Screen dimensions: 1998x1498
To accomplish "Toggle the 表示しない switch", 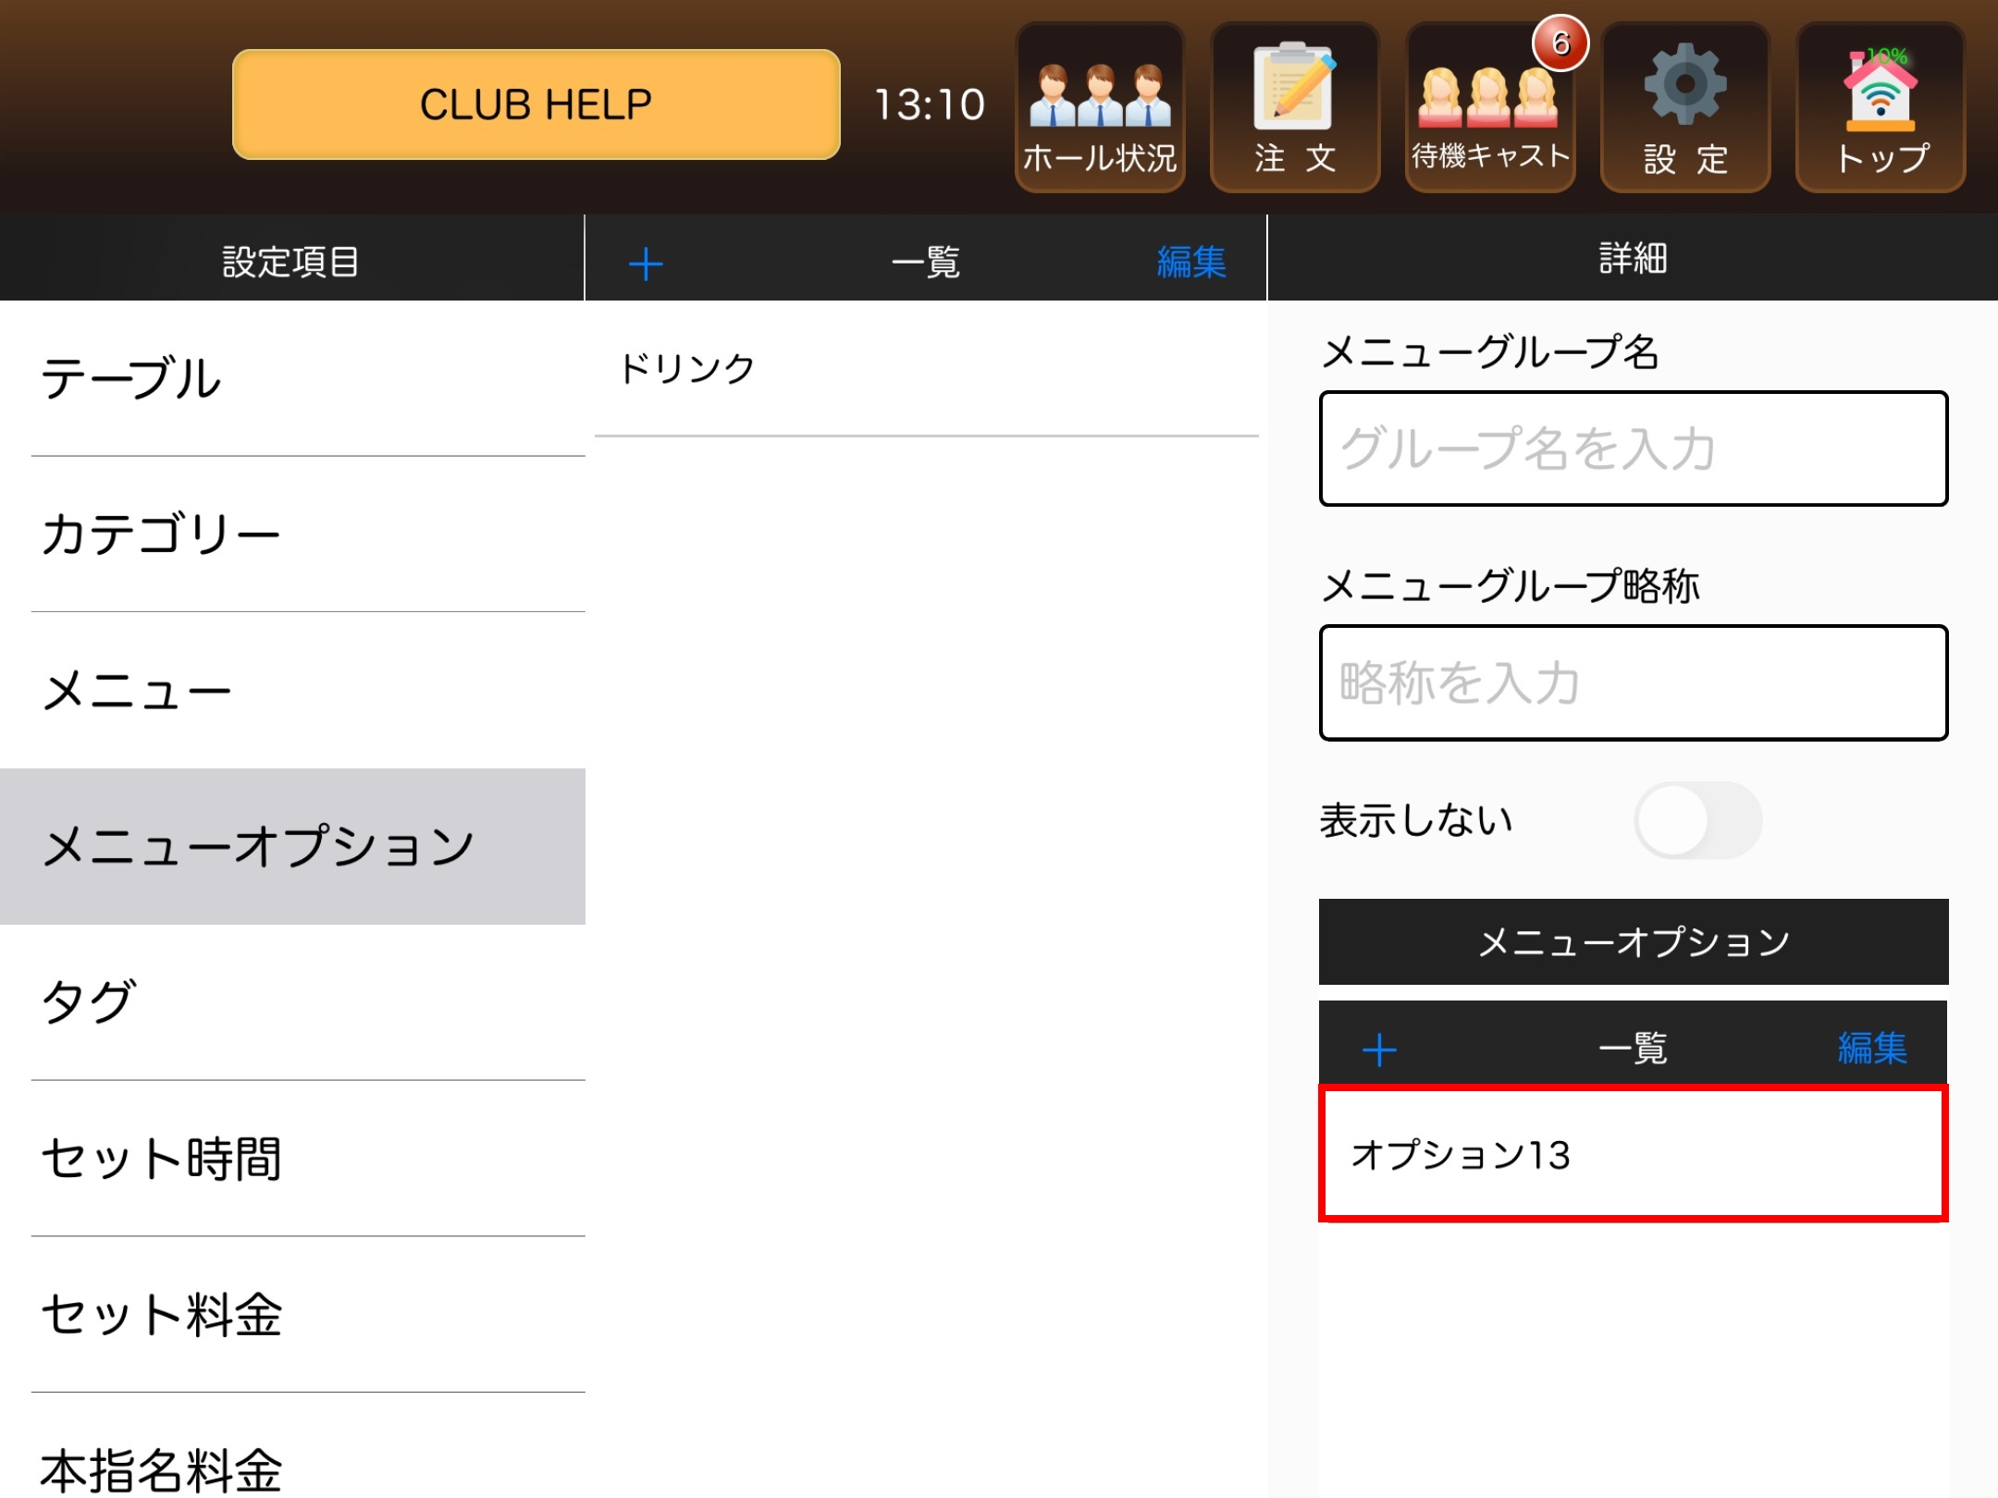I will 1697,820.
